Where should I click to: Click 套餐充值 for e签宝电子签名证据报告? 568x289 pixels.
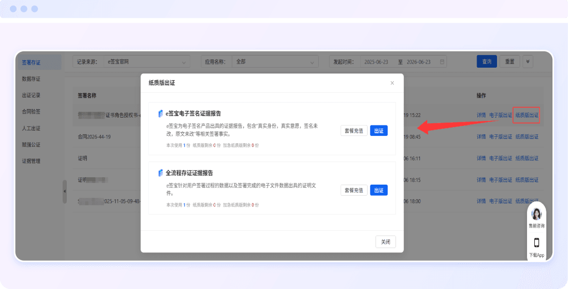click(354, 131)
